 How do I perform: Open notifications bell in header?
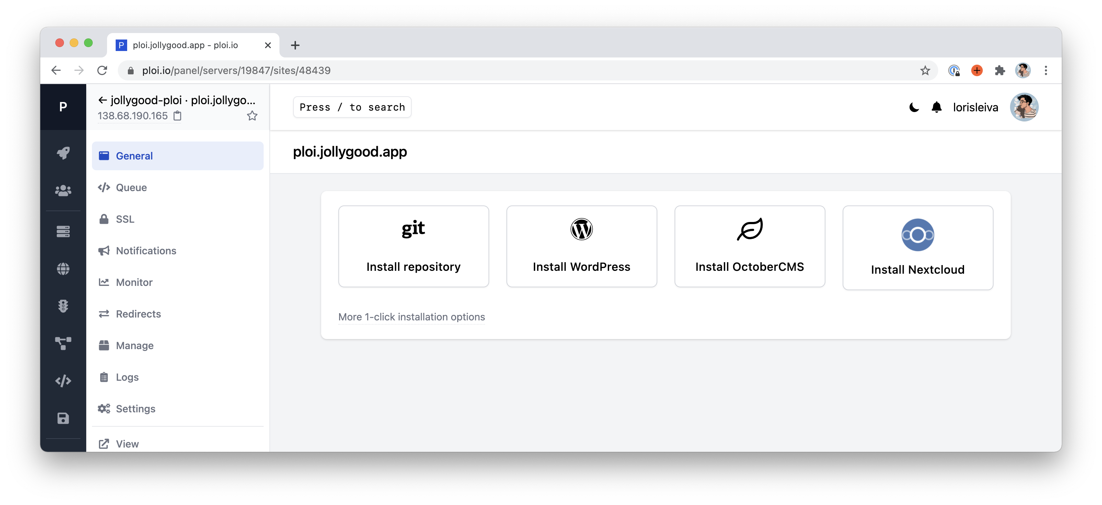[x=936, y=107]
